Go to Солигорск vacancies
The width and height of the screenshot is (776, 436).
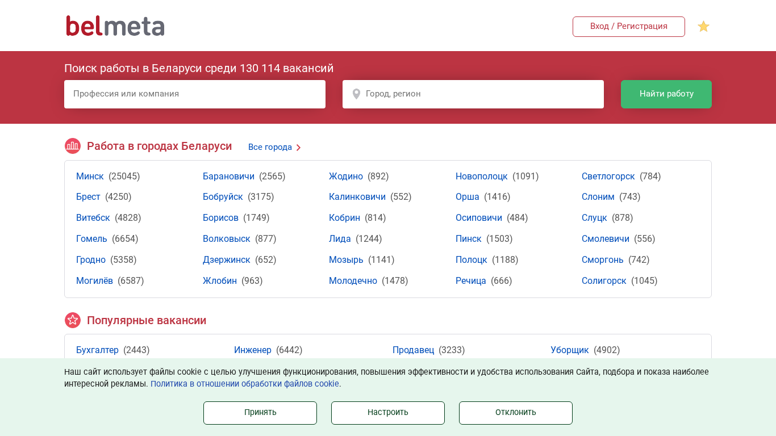point(604,281)
